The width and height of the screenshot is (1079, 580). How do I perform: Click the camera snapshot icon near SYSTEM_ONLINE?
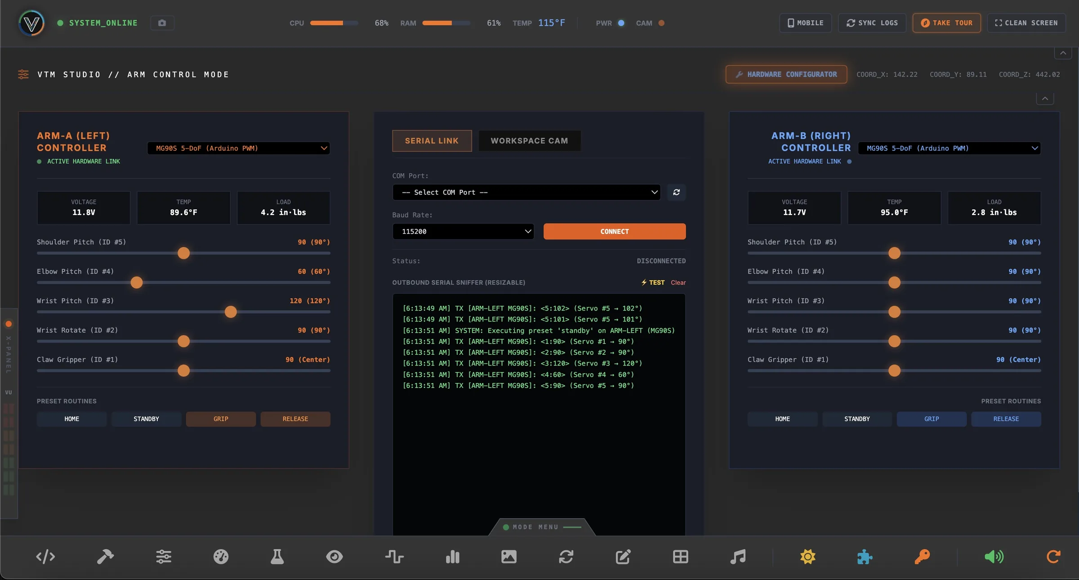[x=162, y=23]
